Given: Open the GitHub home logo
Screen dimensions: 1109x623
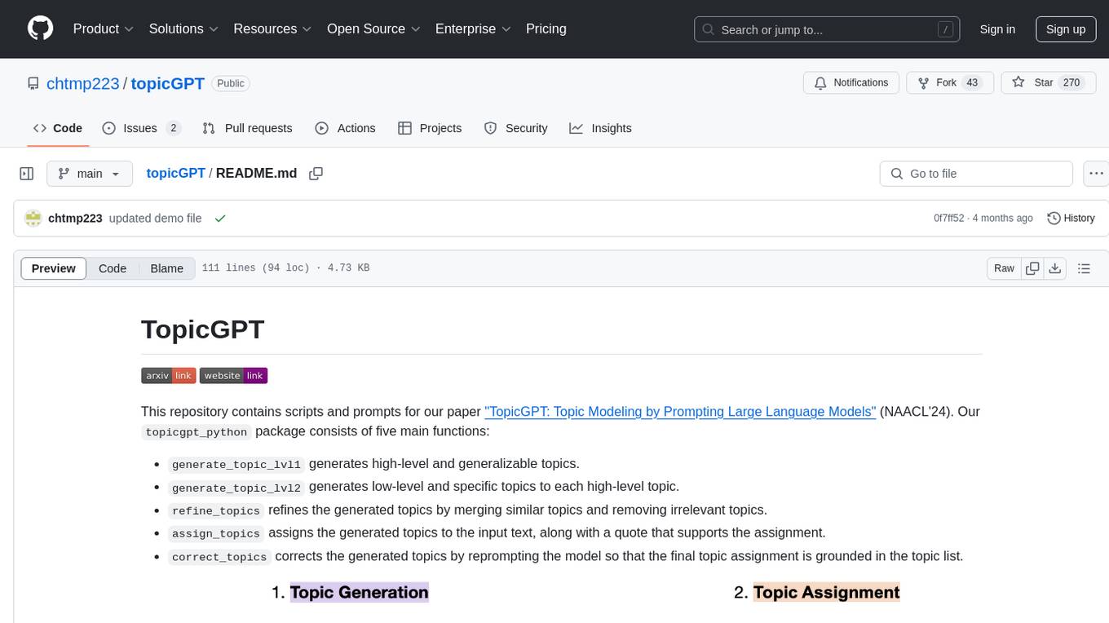Looking at the screenshot, I should [x=41, y=29].
